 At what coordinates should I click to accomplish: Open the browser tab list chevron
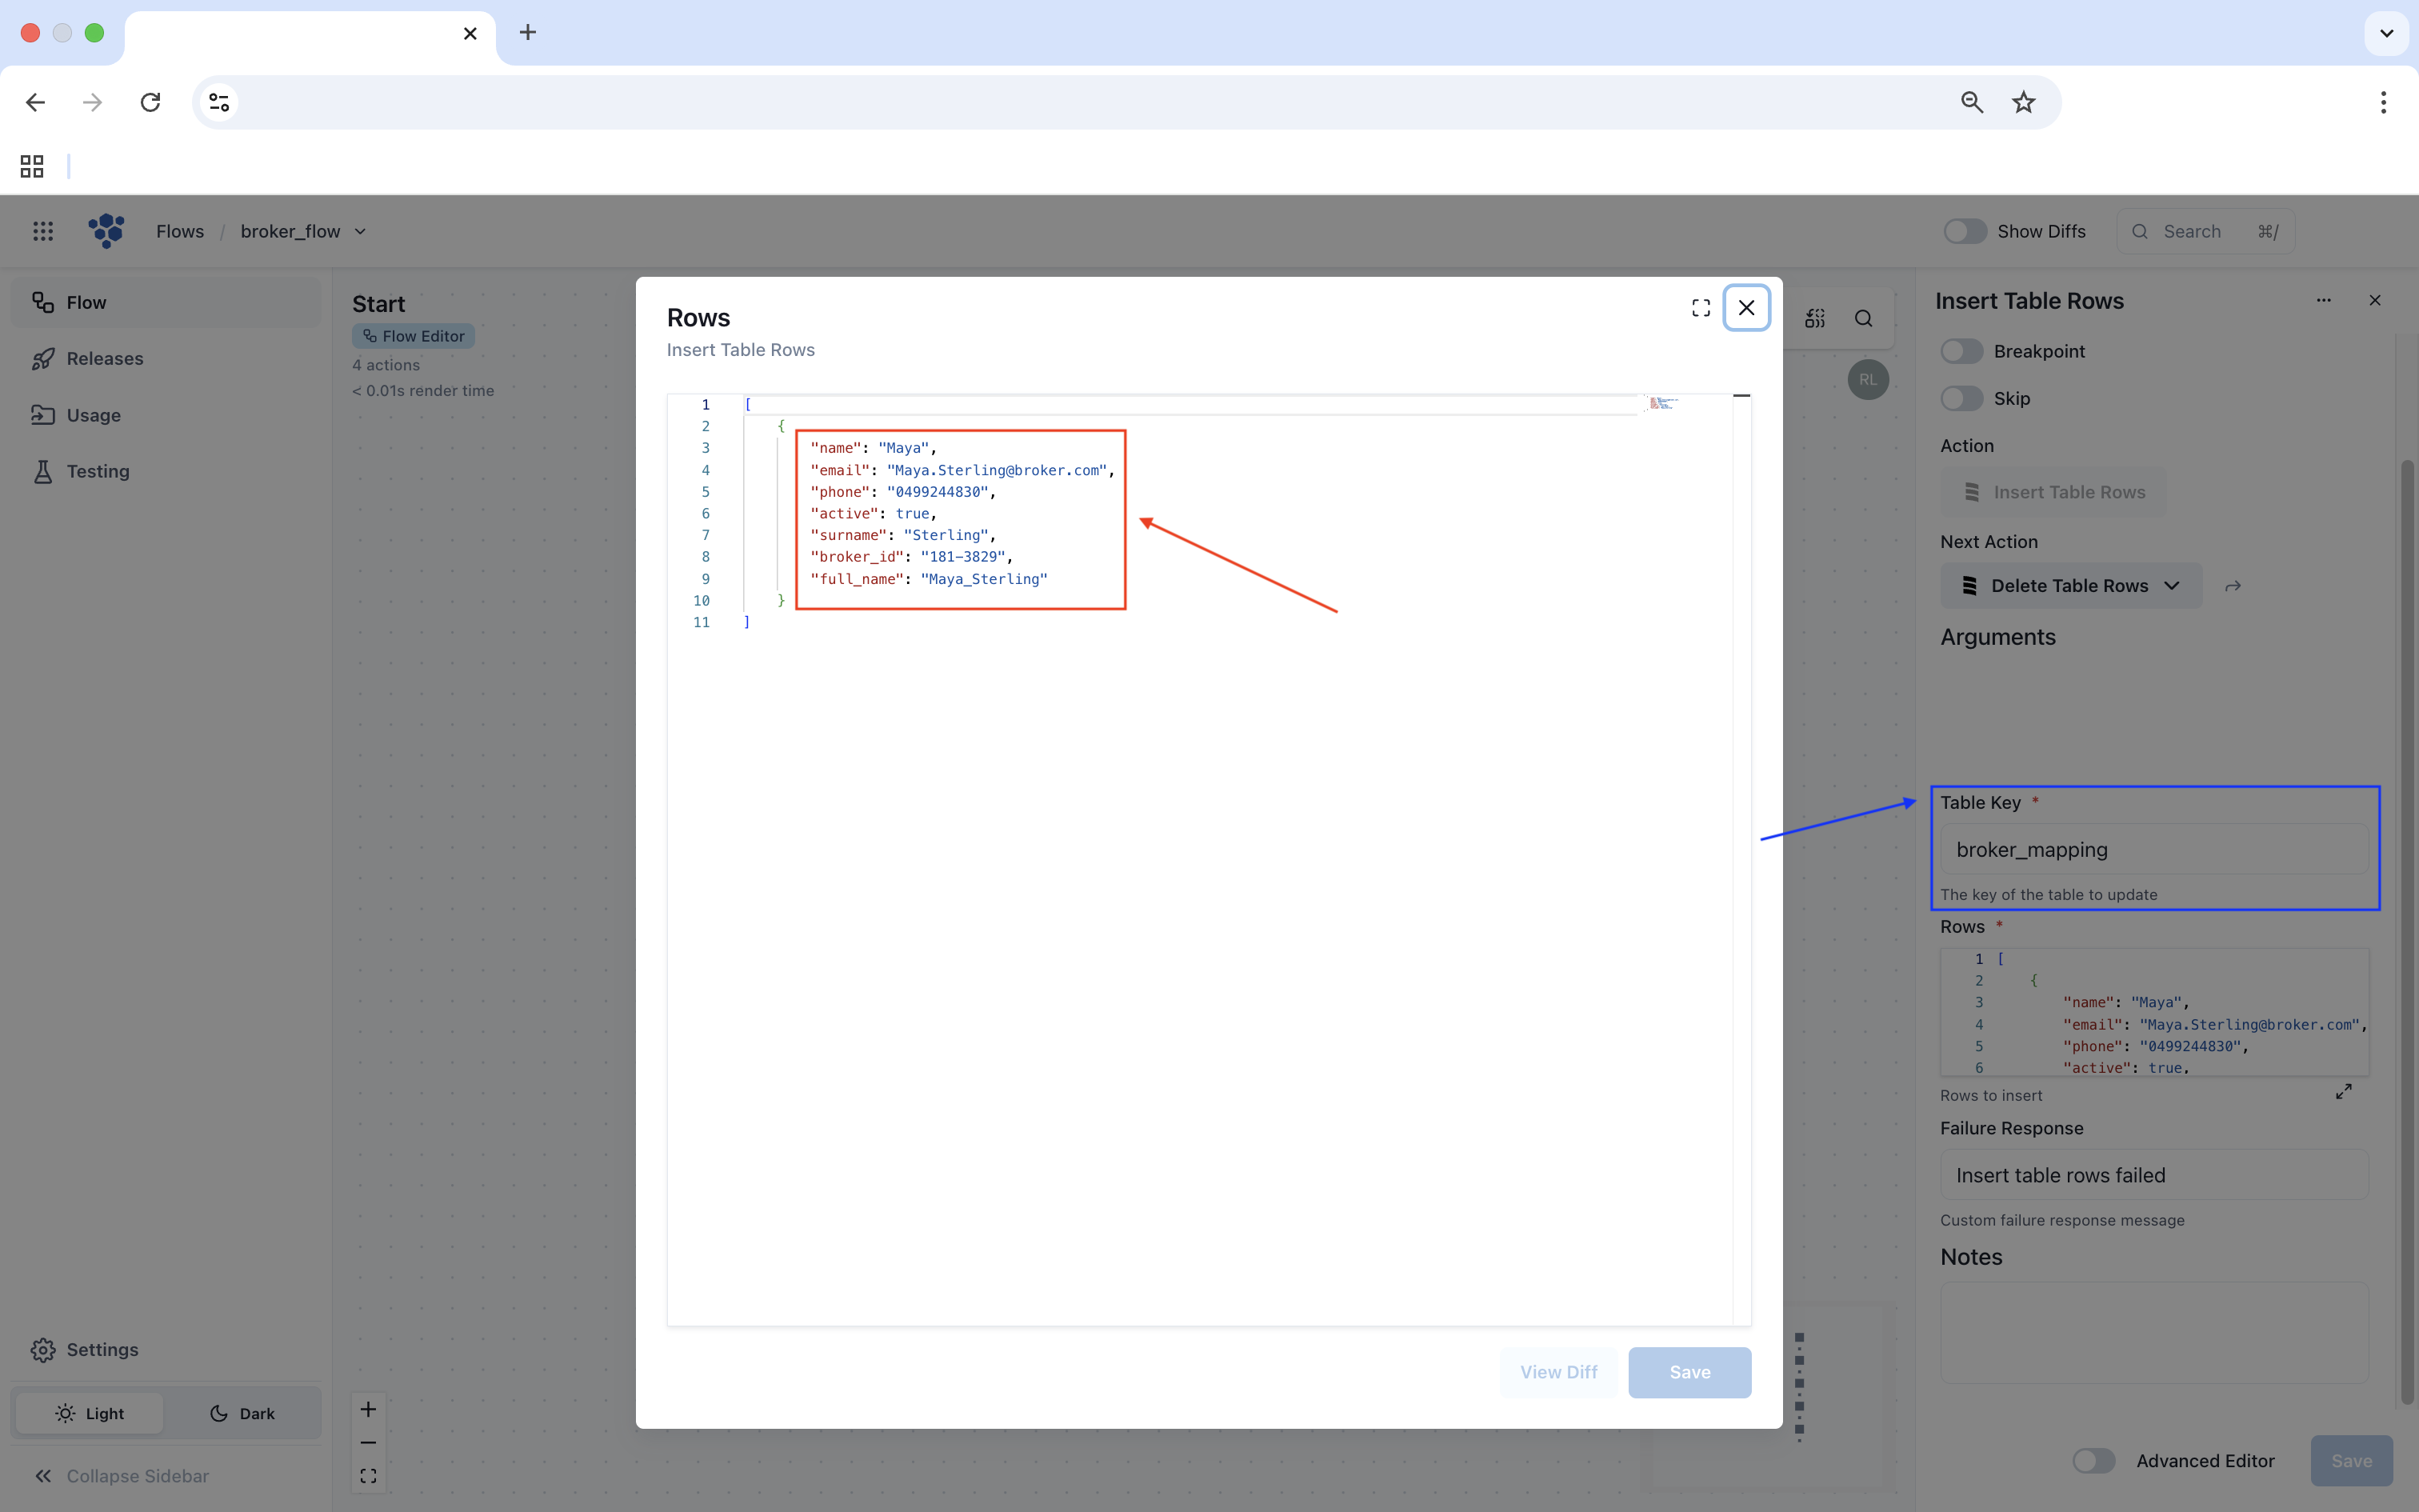2386,33
